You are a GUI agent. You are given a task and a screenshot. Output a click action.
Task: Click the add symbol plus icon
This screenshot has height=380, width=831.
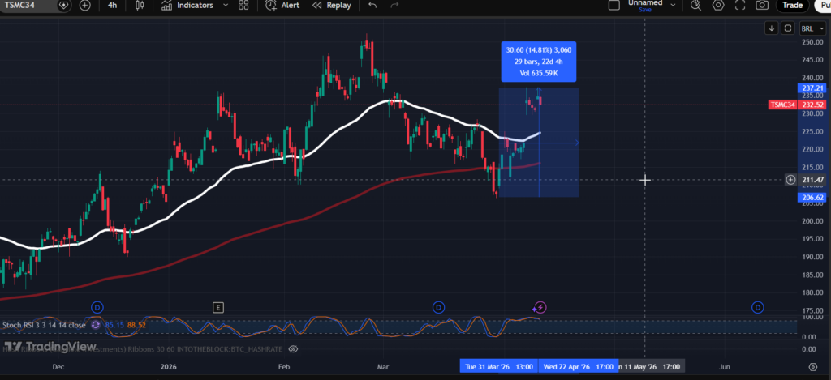(x=86, y=5)
